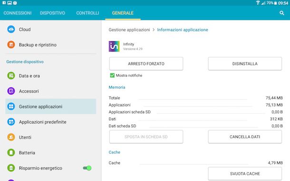Uncheck the Mostra notifiche checkbox
This screenshot has width=290, height=181.
click(x=112, y=75)
